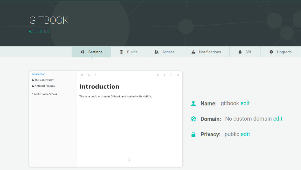Viewport: 301px width, 170px height.
Task: Click the person icon beside Name
Action: pyautogui.click(x=193, y=103)
